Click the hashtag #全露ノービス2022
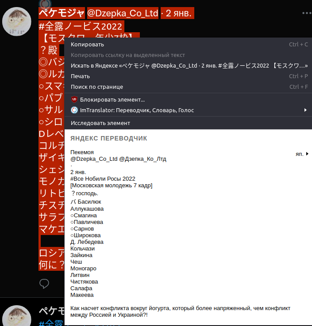312x326 pixels. [81, 27]
